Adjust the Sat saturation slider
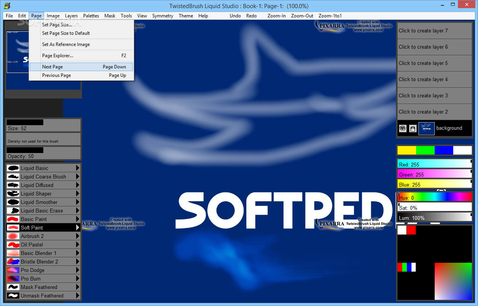 [435, 207]
